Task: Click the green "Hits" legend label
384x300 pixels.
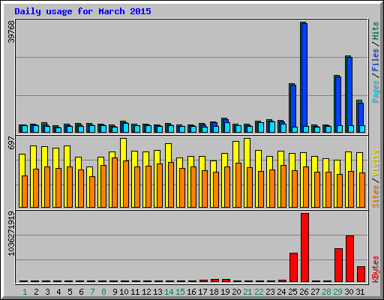Action: tap(375, 31)
